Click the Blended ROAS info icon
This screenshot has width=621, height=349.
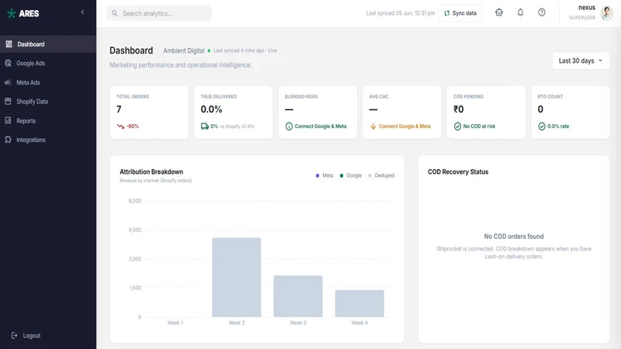coord(289,126)
